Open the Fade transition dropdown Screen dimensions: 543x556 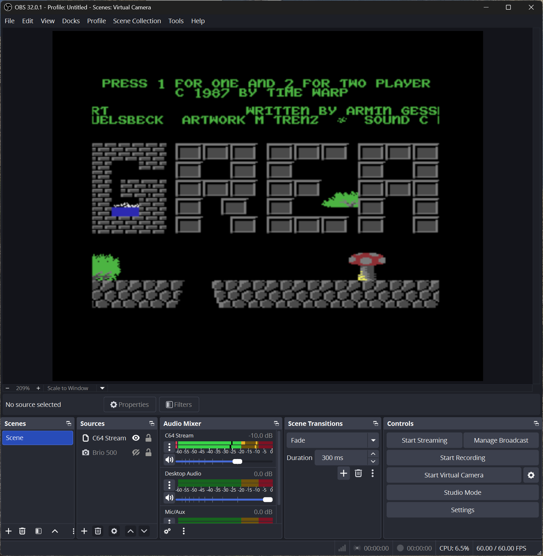(x=373, y=440)
